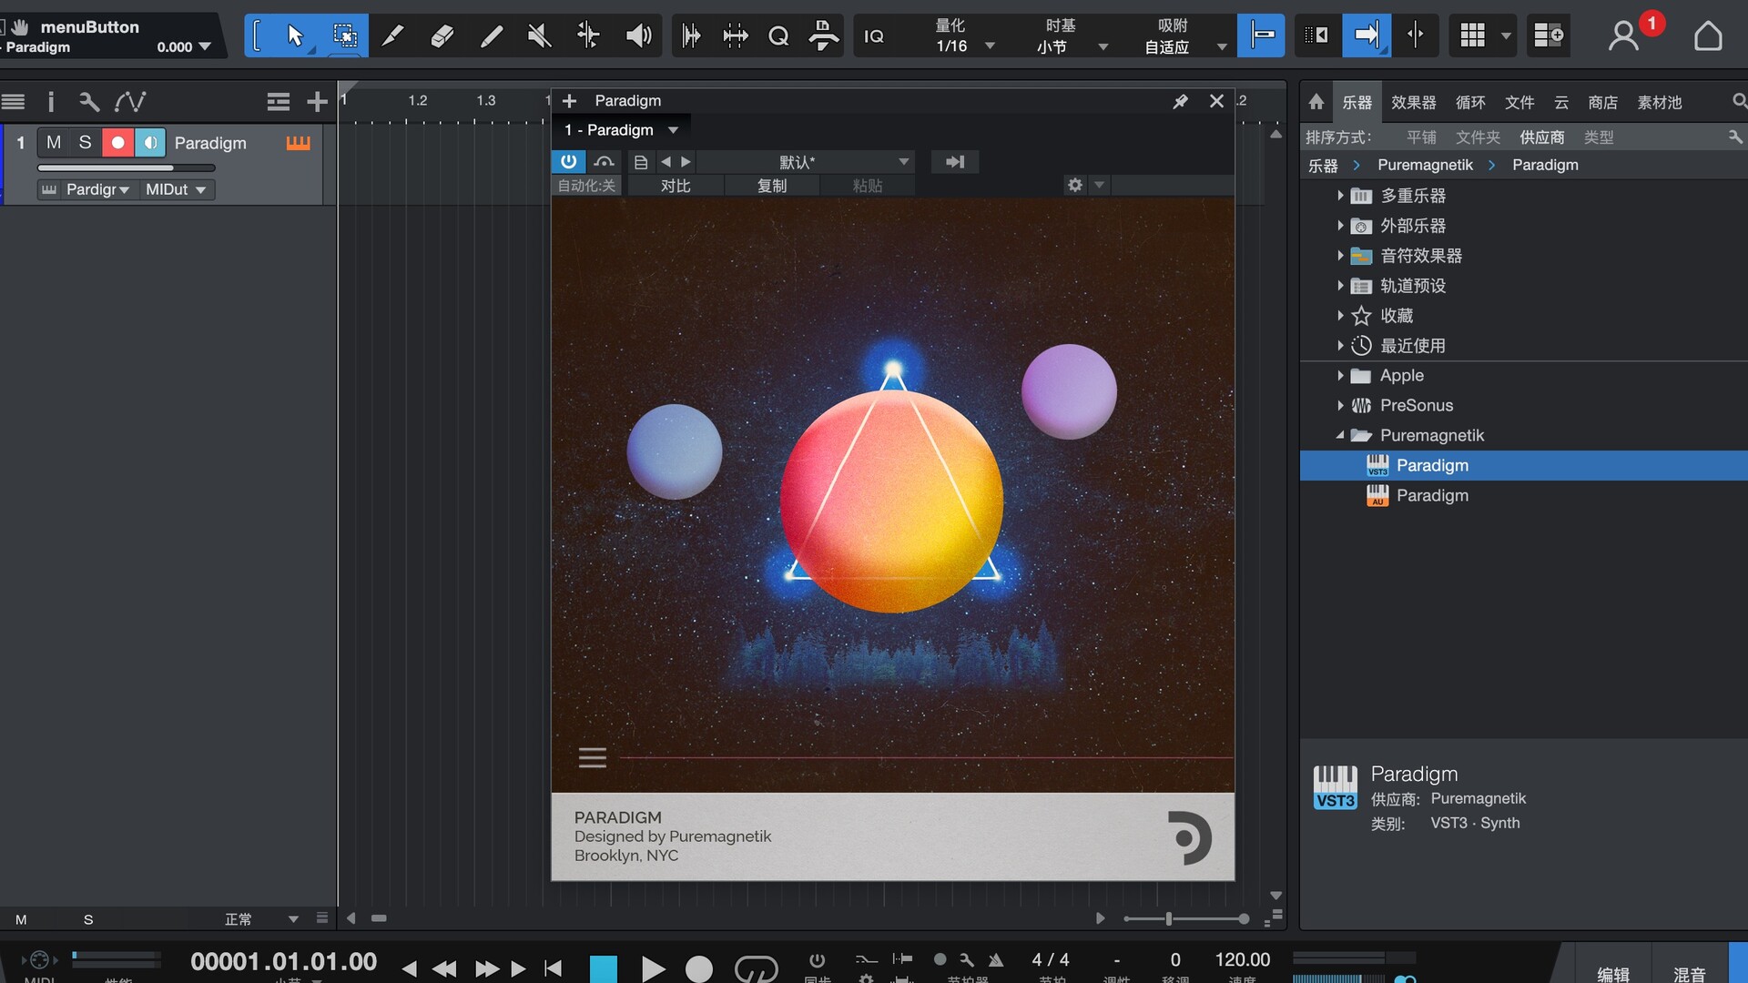Open the user account icon with notification
The image size is (1748, 983).
coord(1624,35)
